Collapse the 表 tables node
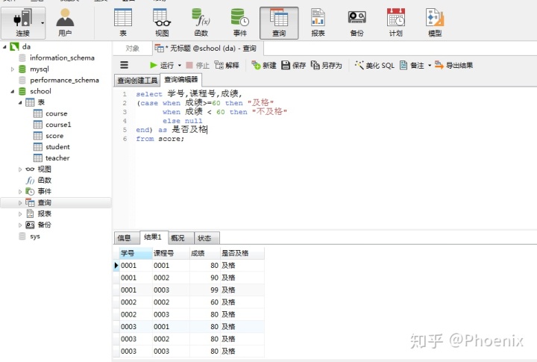This screenshot has width=537, height=362. pyautogui.click(x=20, y=102)
